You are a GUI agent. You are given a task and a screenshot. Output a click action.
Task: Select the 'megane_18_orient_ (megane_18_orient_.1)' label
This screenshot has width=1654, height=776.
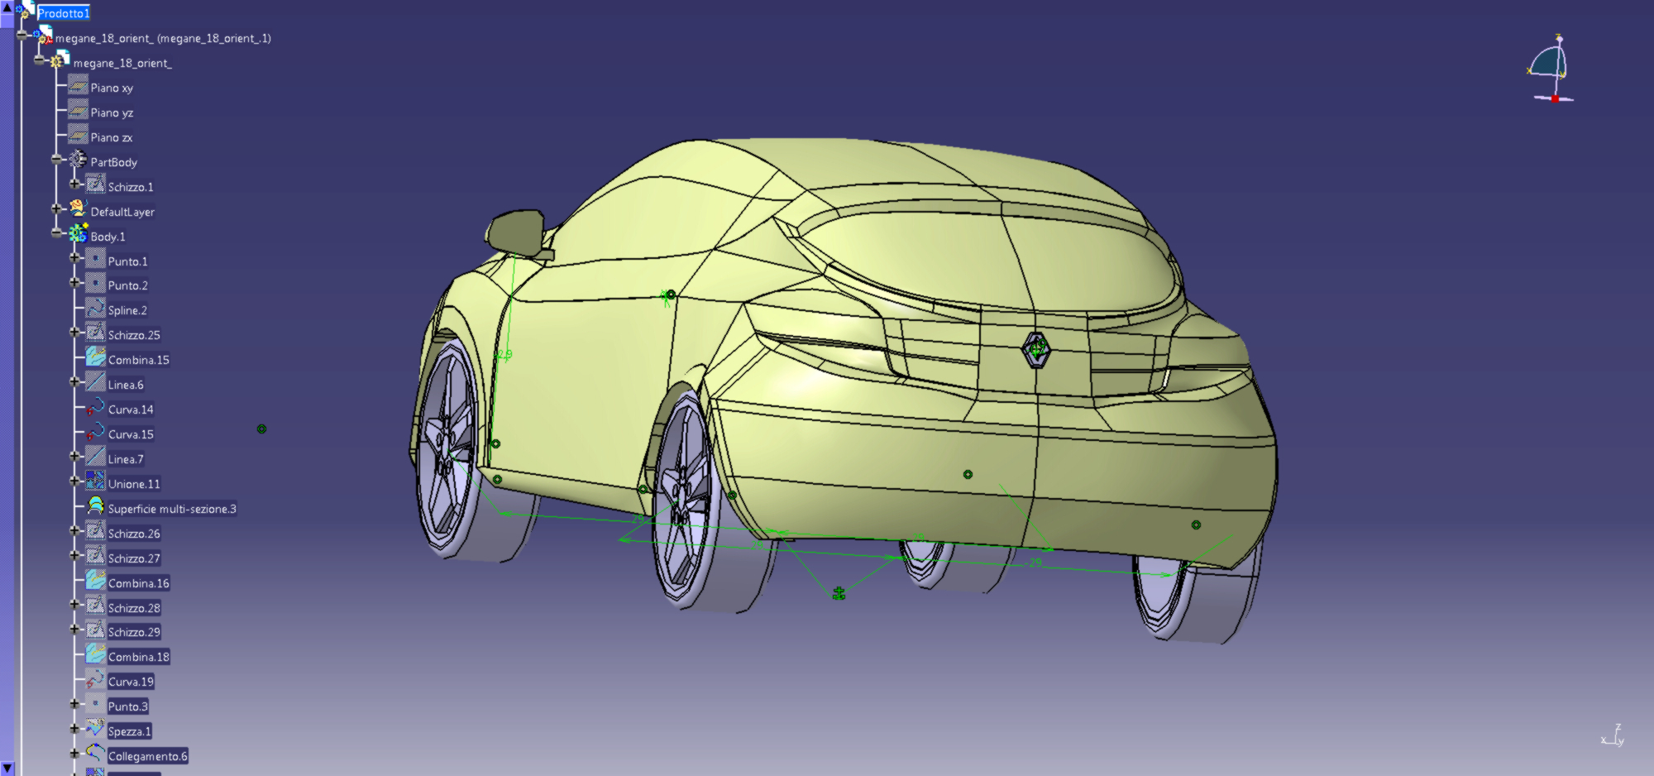tap(163, 38)
